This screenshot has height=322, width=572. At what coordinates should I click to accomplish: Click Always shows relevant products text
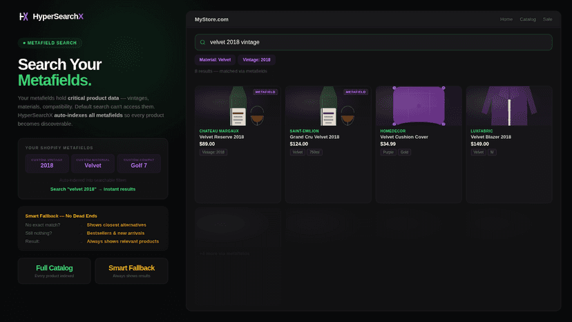click(x=122, y=241)
